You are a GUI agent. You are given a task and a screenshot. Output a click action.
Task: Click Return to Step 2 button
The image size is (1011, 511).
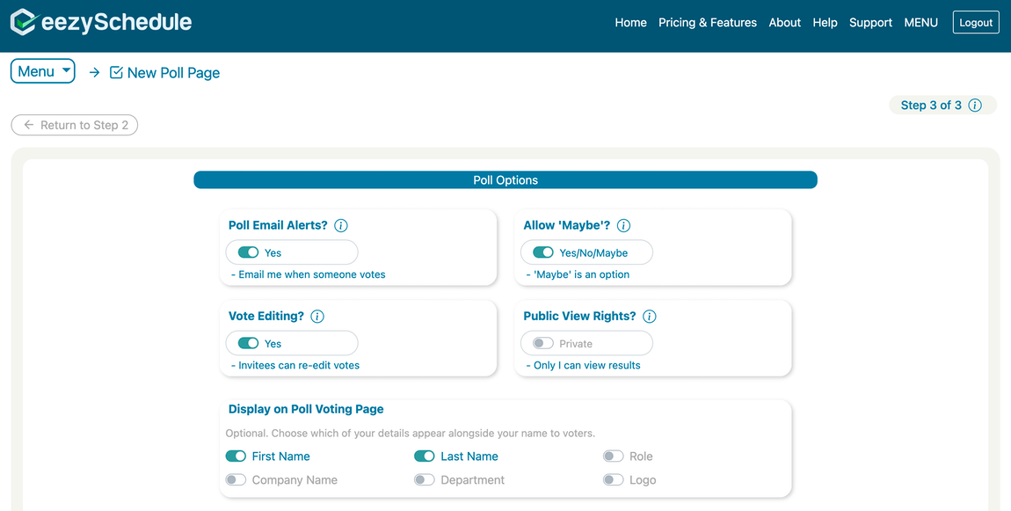(74, 125)
